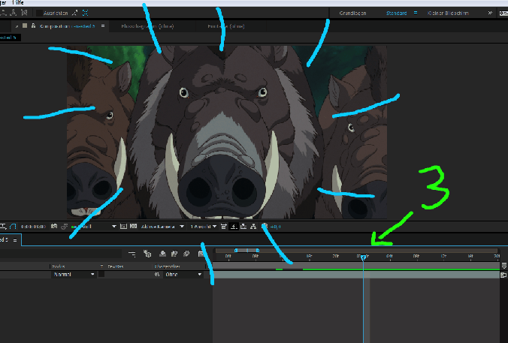This screenshot has width=508, height=343.
Task: Click the current time indicator in ruler
Action: pos(363,257)
